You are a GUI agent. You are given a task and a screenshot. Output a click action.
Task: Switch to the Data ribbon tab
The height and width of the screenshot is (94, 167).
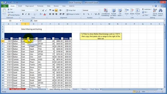(49, 6)
